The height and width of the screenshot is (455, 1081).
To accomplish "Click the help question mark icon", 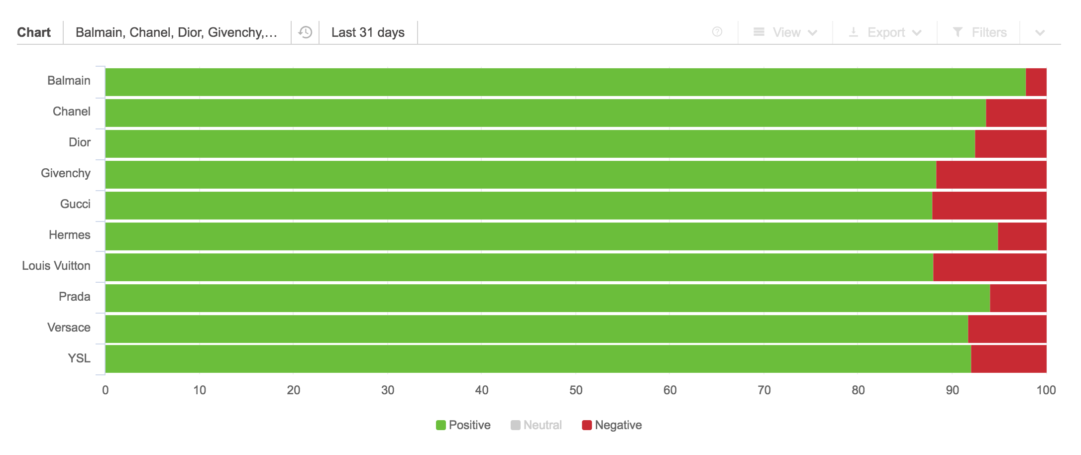I will click(717, 32).
